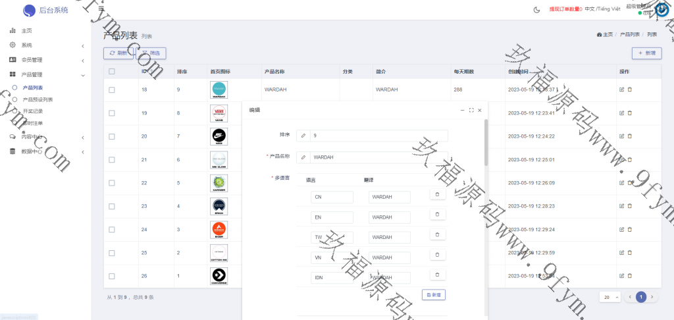Select the checkbox for row ID 24
The width and height of the screenshot is (674, 320).
pos(112,229)
